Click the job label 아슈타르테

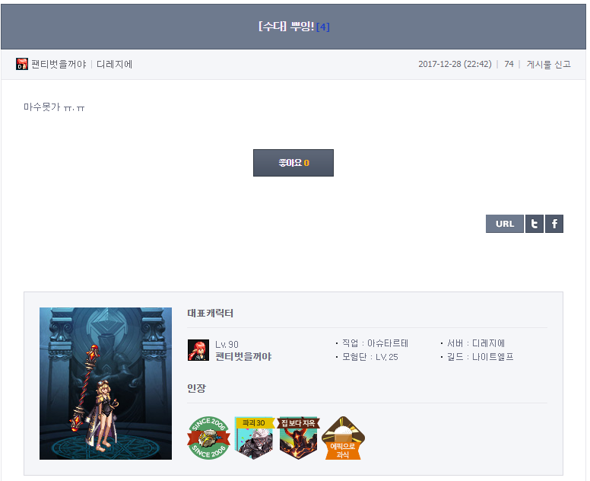(388, 343)
